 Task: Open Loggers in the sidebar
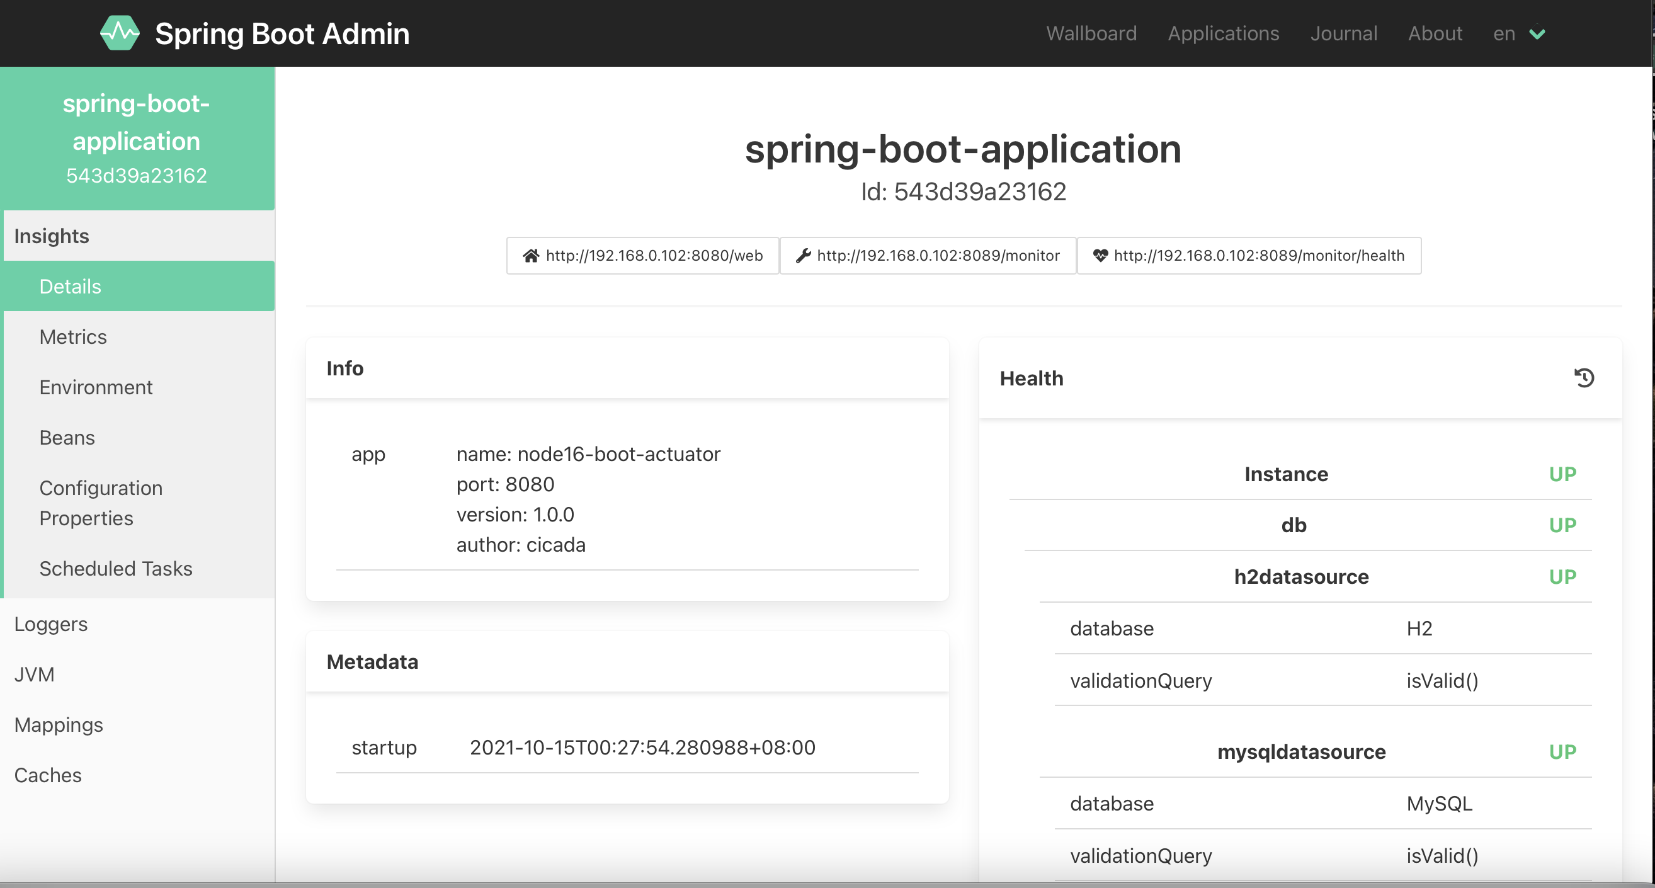click(x=137, y=624)
